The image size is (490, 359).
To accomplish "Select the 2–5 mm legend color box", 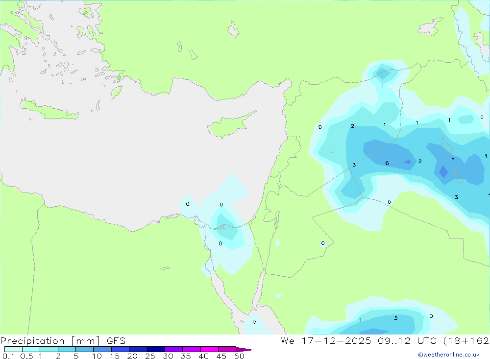I will pos(67,349).
